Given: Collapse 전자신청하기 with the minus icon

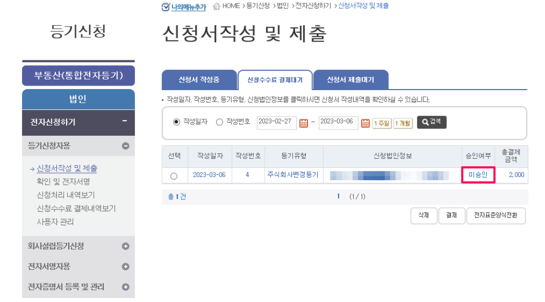Looking at the screenshot, I should point(125,121).
